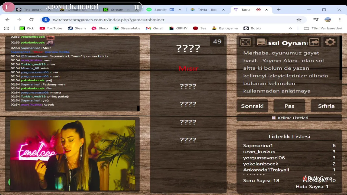Screen dimensions: 347x195
Task: Click the 49 countdown timer
Action: point(217,41)
